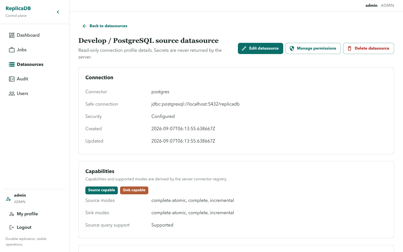Click the postgres connector value

[160, 92]
